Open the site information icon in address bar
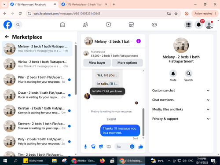220x165 pixels. (x=29, y=14)
